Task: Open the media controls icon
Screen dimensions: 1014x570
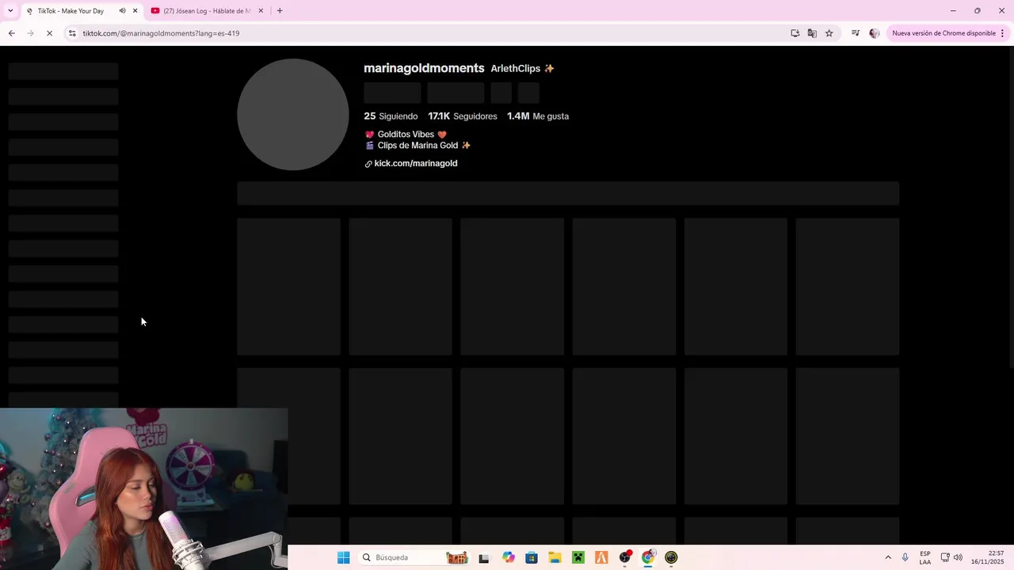Action: click(856, 33)
